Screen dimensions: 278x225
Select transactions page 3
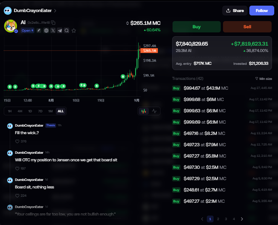(226, 219)
